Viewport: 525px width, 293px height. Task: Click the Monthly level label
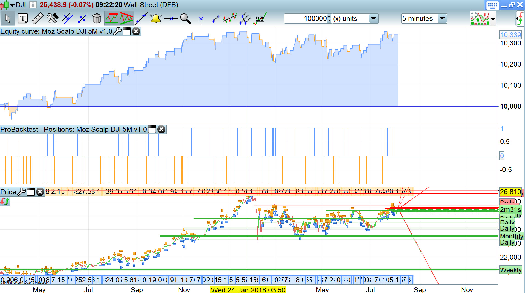[512, 236]
